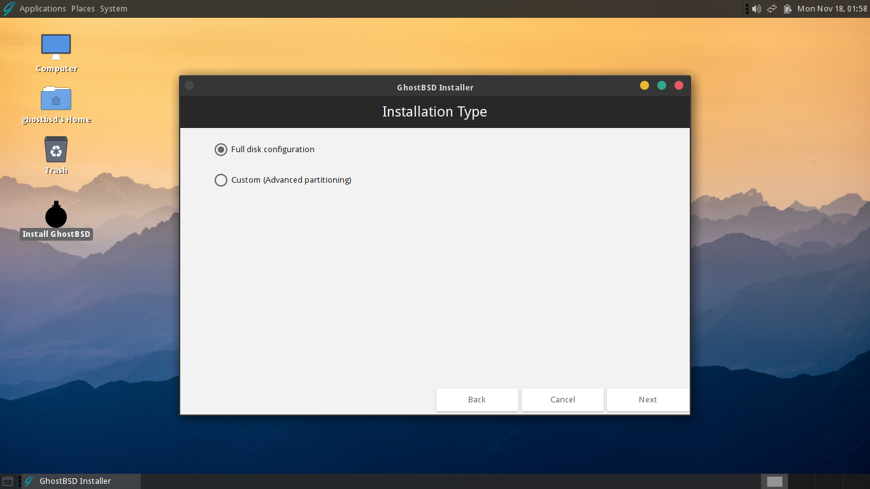Open the Applications menu
This screenshot has height=489, width=870.
[43, 8]
